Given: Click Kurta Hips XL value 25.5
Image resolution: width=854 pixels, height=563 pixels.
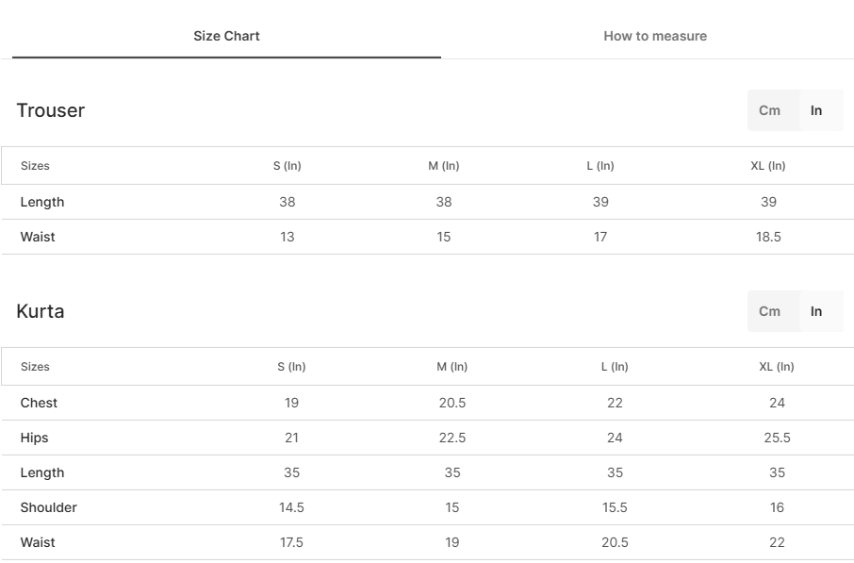Looking at the screenshot, I should pyautogui.click(x=777, y=438).
